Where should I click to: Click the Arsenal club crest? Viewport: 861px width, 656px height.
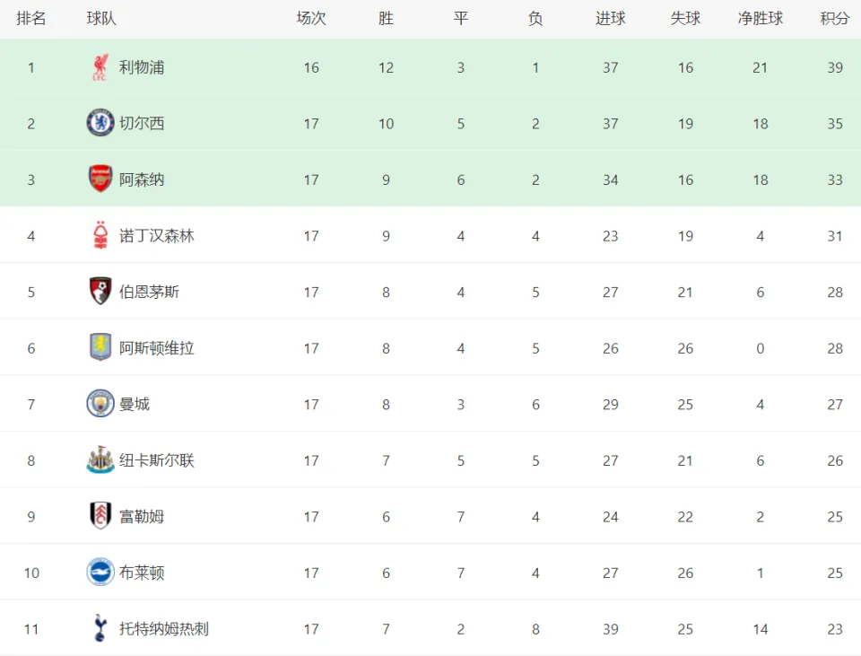(100, 179)
